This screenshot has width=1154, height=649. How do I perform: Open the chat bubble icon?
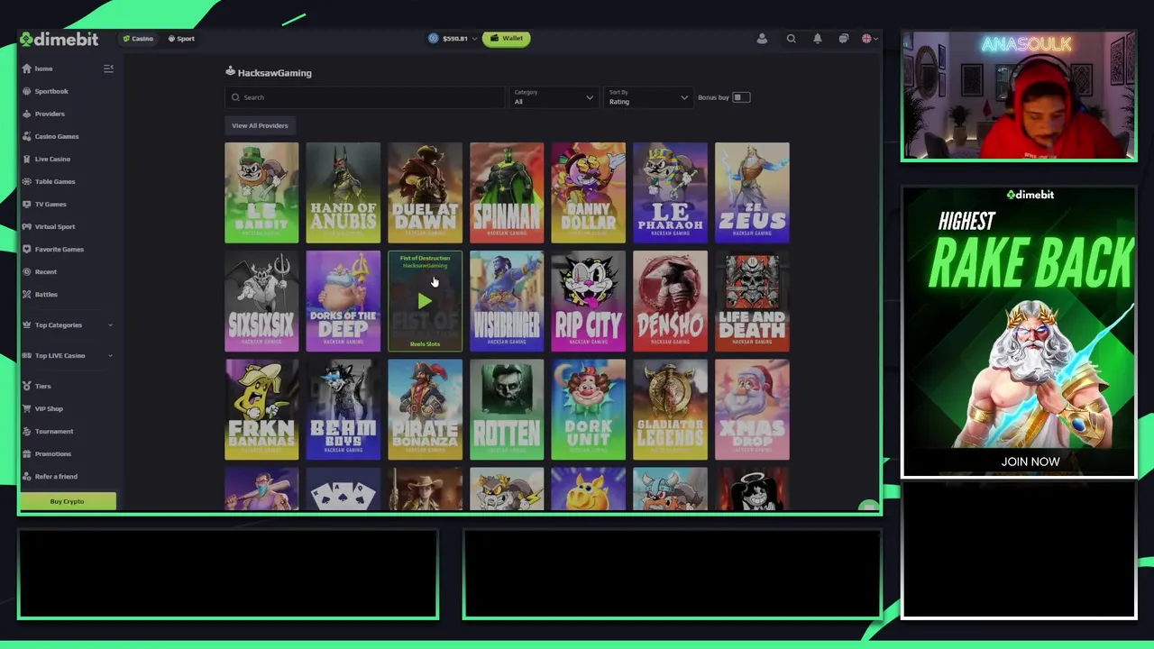tap(843, 39)
